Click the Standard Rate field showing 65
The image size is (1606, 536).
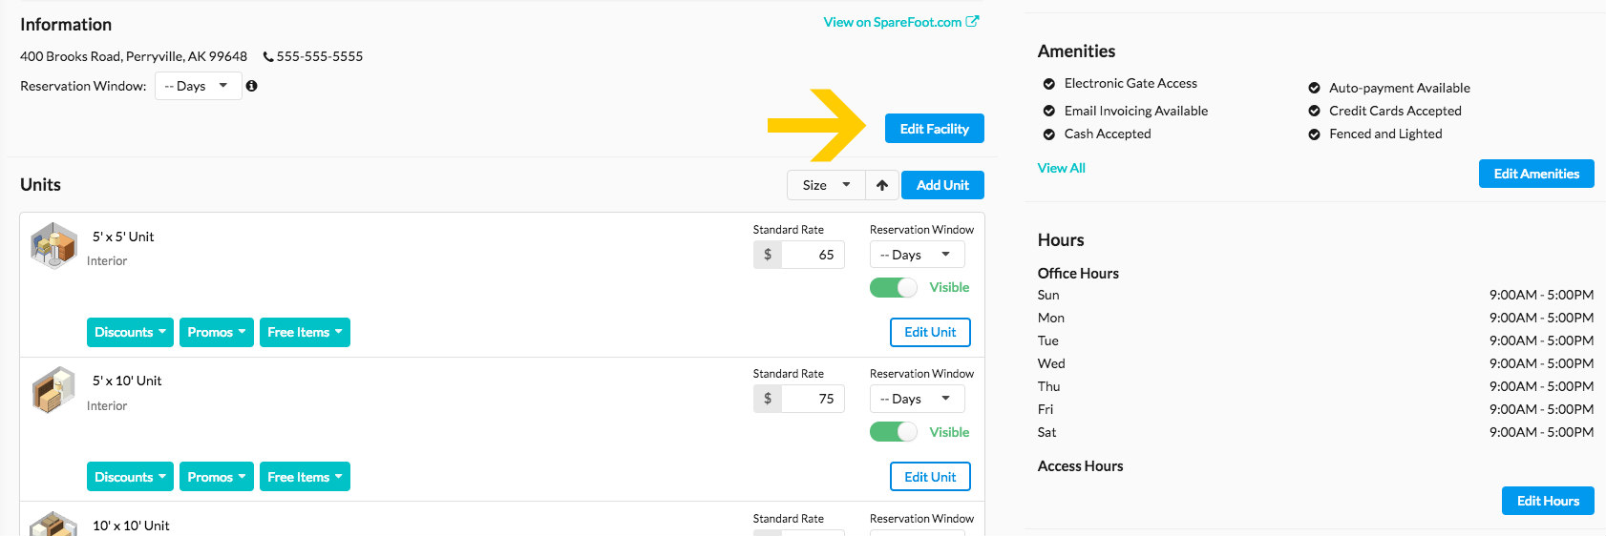814,255
